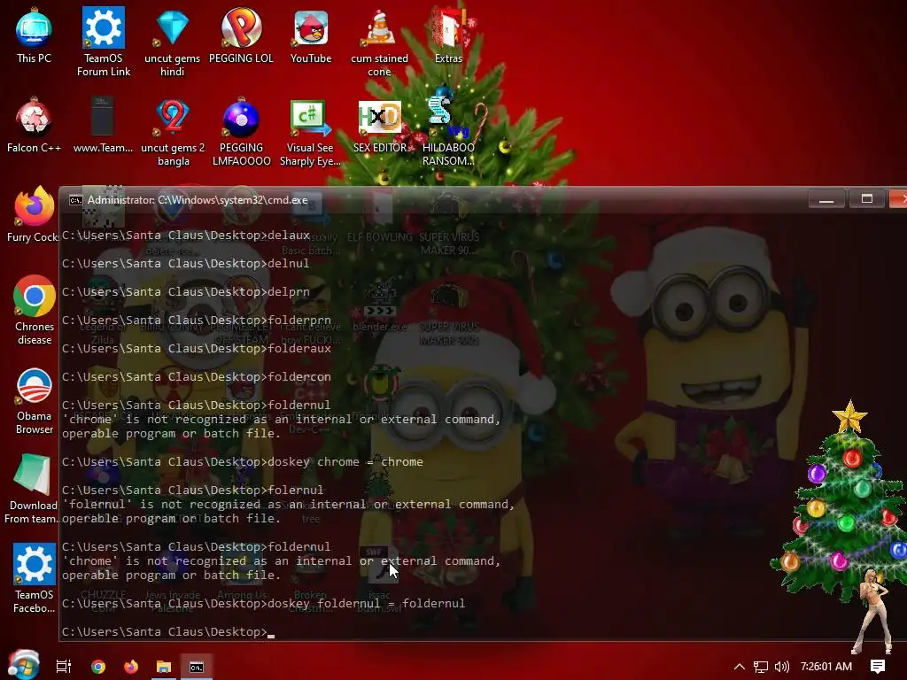Minimize the cmd.exe window

pos(826,199)
